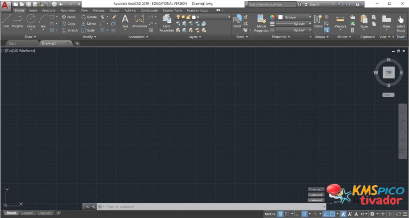Switch to the Annotate ribbon tab
Viewport: 409px width, 218px height.
point(48,10)
